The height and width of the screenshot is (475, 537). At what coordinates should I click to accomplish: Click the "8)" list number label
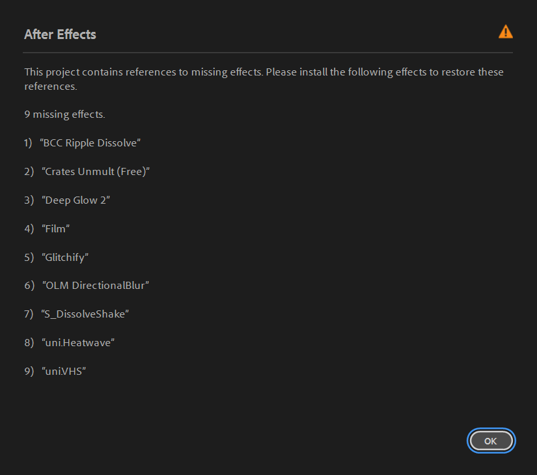29,342
